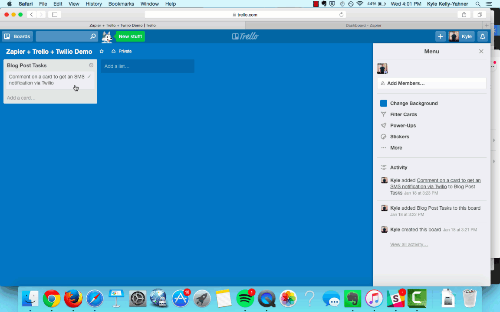Open the Bookmarks menu in the menu bar
This screenshot has width=500, height=312.
click(121, 4)
